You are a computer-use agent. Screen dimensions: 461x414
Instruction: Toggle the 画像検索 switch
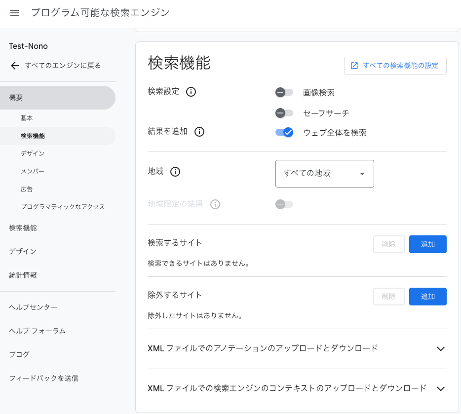(x=284, y=92)
